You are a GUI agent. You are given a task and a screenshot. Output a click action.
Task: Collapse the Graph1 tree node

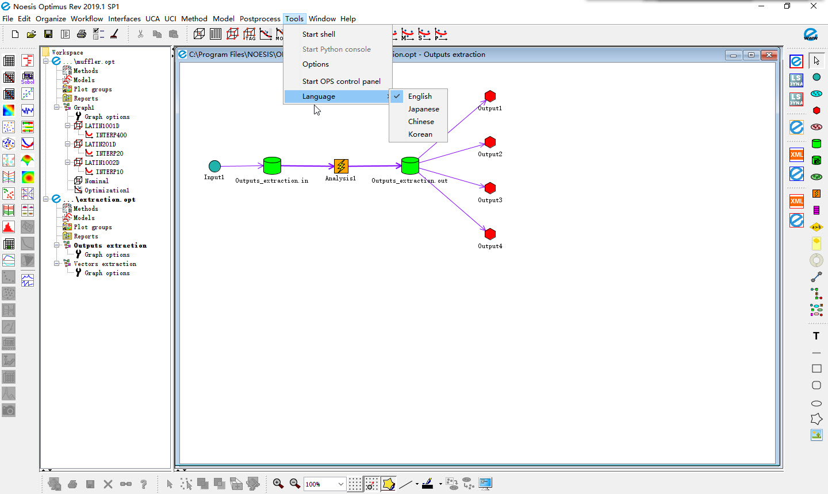click(57, 107)
